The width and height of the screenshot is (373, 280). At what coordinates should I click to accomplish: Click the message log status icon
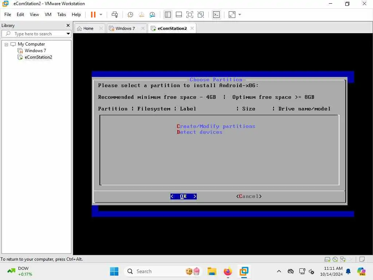click(362, 259)
